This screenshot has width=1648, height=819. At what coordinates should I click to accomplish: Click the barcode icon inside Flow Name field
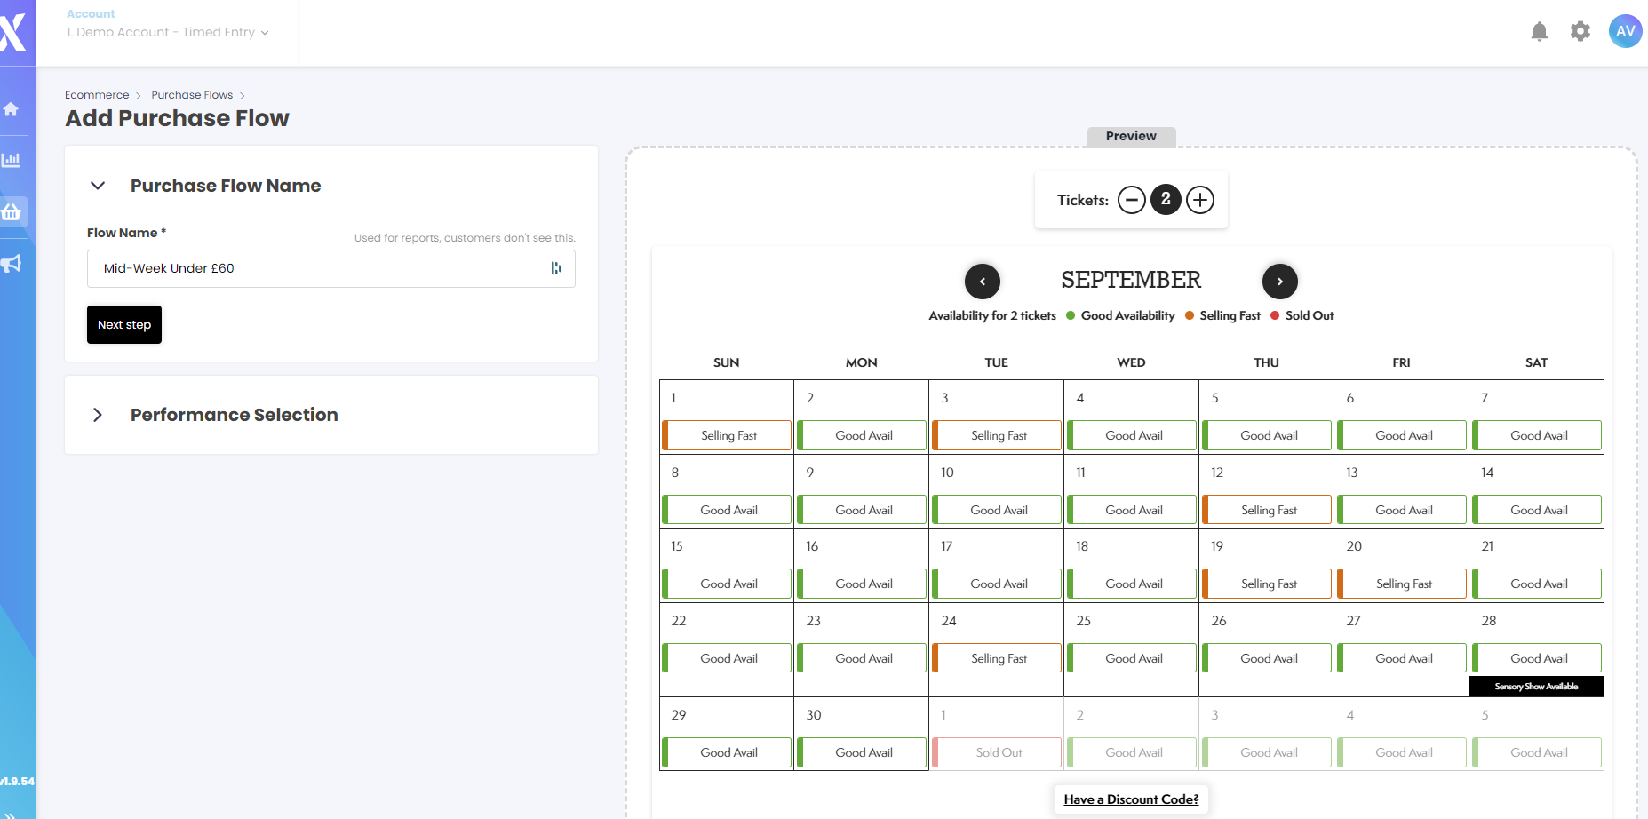pos(557,268)
